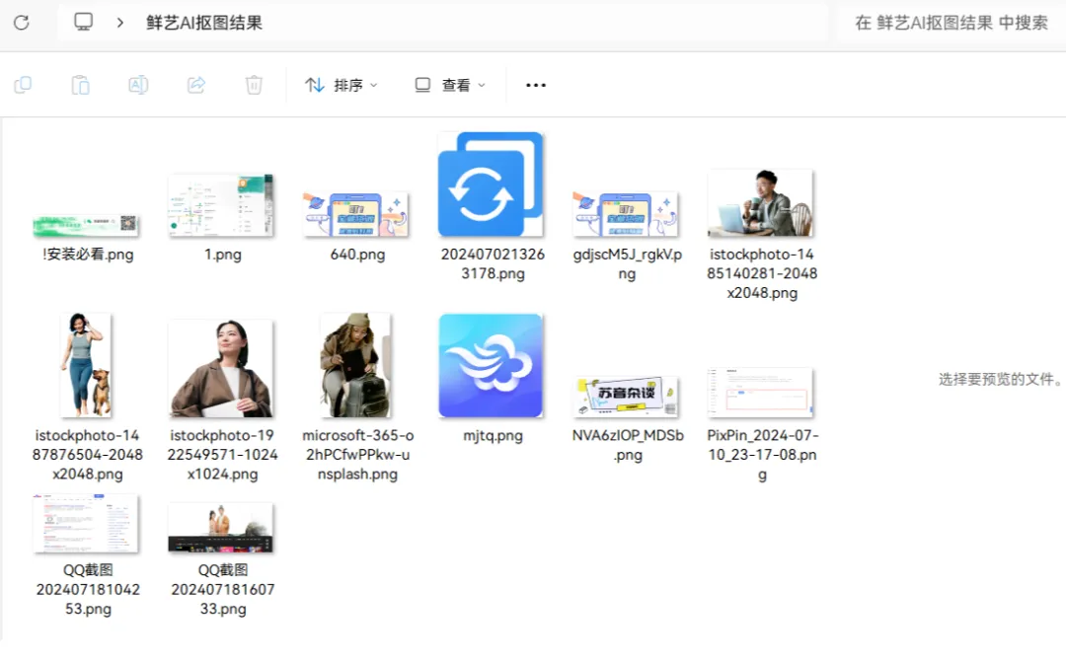Expand the breadcrumb chevron after PC icon
Screen dimensions: 1066x662
[x=119, y=22]
